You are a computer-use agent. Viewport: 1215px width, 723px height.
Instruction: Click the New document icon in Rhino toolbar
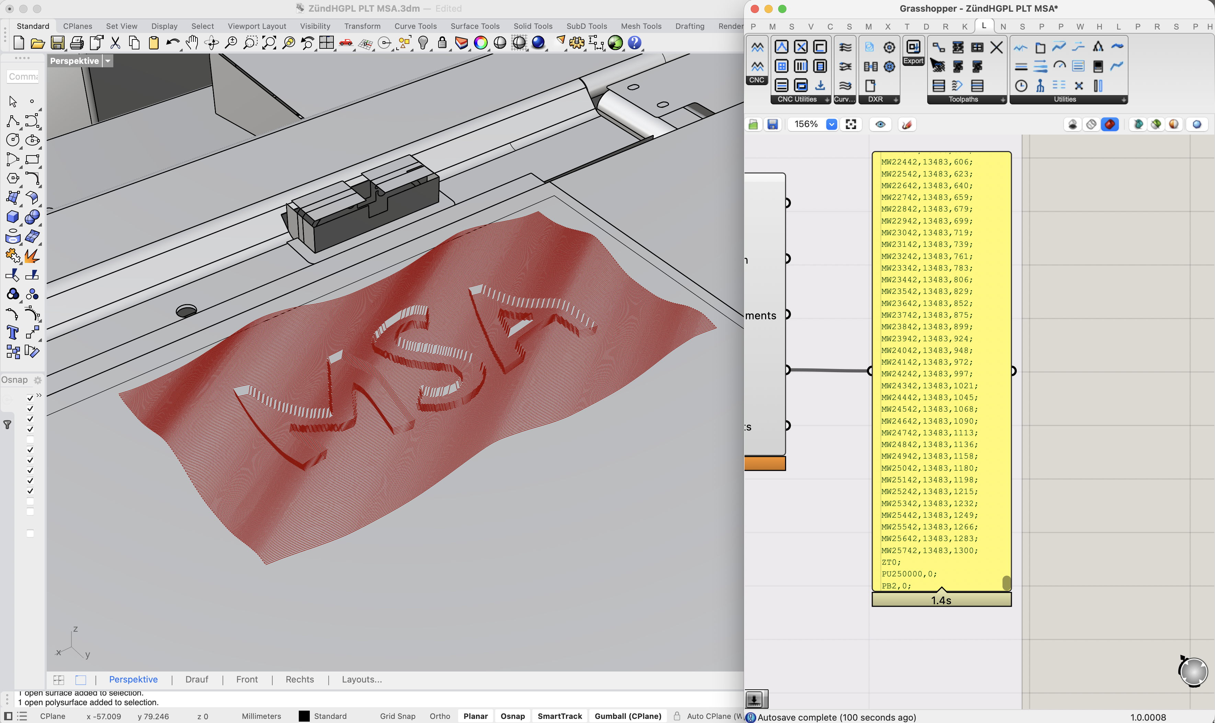[x=19, y=43]
